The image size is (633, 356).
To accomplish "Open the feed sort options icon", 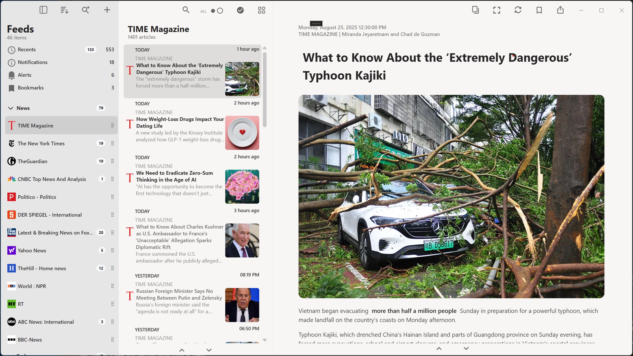I will (64, 10).
